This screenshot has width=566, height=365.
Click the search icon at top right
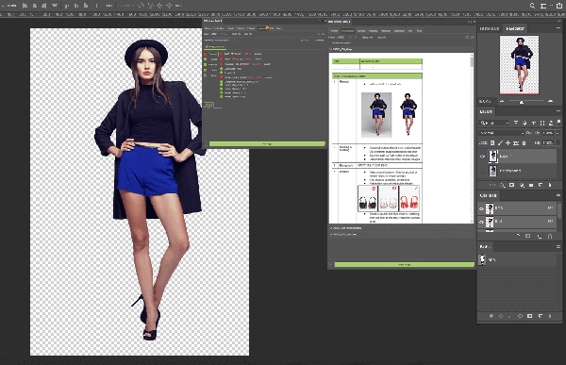pyautogui.click(x=532, y=6)
